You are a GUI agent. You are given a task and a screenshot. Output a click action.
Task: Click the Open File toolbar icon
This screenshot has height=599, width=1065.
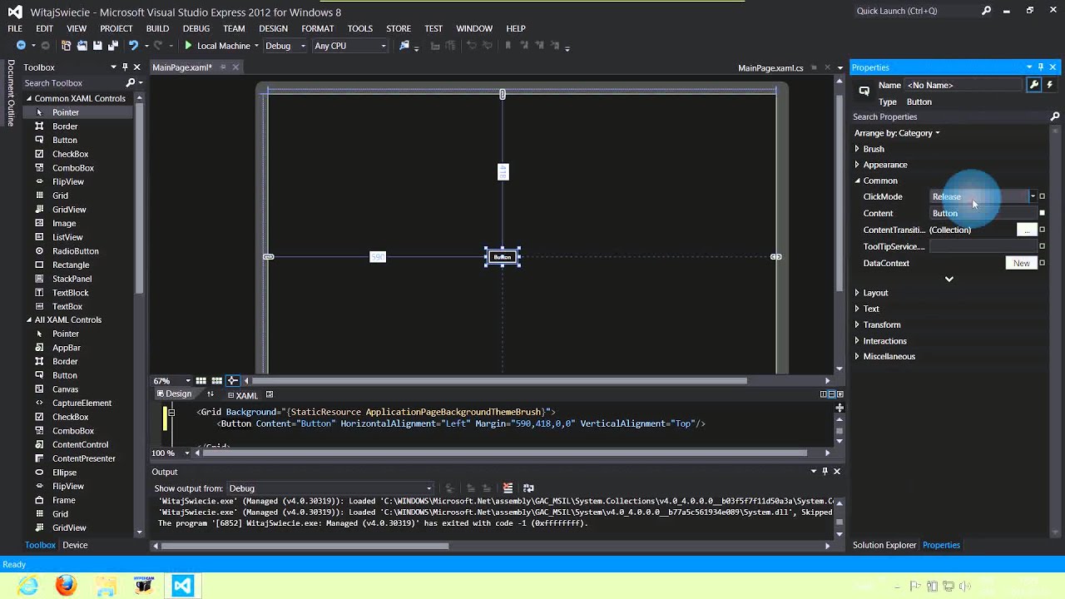point(82,46)
